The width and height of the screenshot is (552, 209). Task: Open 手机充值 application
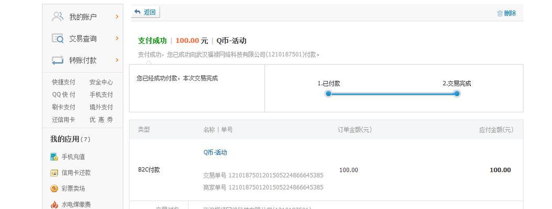(x=73, y=157)
